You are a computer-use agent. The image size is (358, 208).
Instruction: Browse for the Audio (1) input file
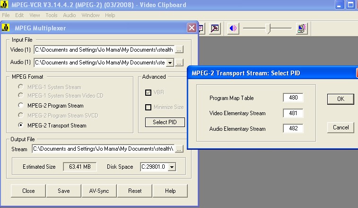coord(179,63)
